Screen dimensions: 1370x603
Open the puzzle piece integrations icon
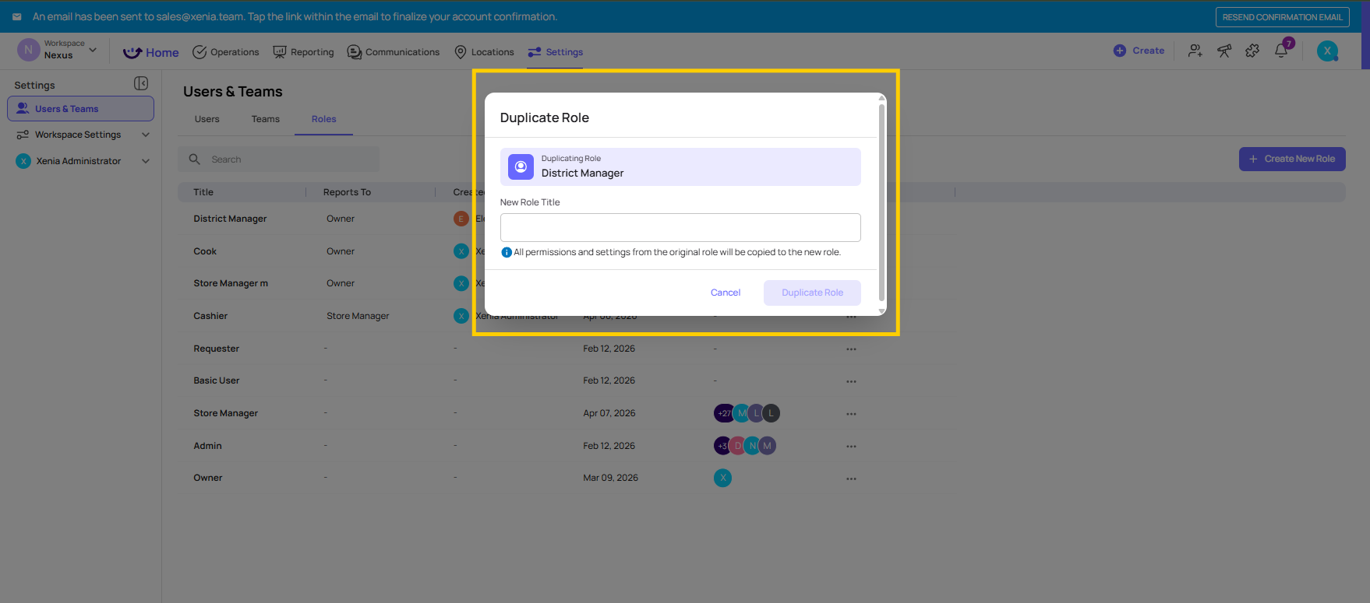pos(1252,51)
